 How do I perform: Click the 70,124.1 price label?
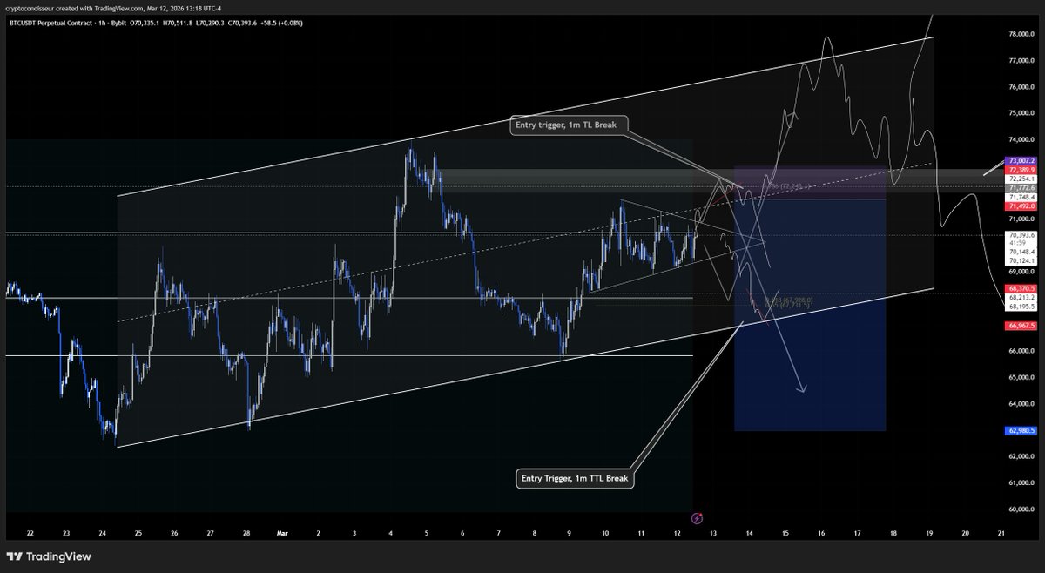1021,260
